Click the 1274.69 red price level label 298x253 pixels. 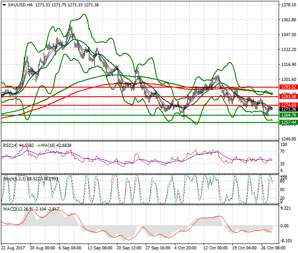(x=289, y=105)
